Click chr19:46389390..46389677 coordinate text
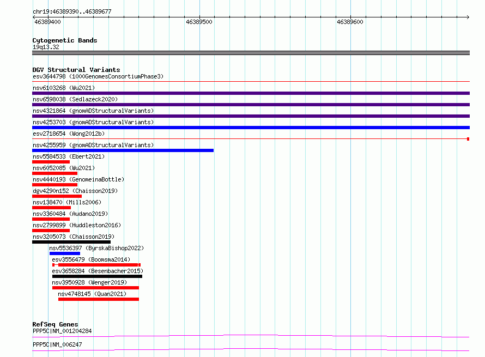This screenshot has width=485, height=357. (72, 11)
